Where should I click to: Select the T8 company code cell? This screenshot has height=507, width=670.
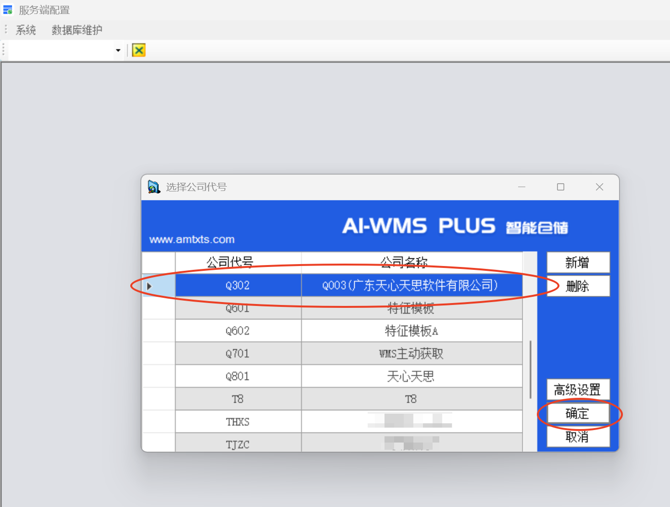(238, 399)
